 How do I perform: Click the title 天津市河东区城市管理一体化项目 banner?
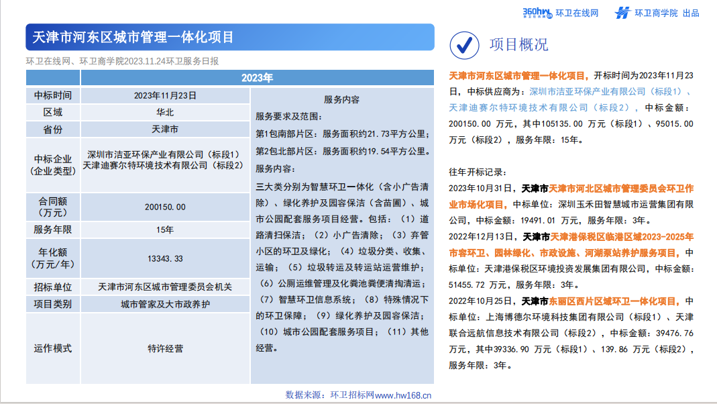pos(230,37)
